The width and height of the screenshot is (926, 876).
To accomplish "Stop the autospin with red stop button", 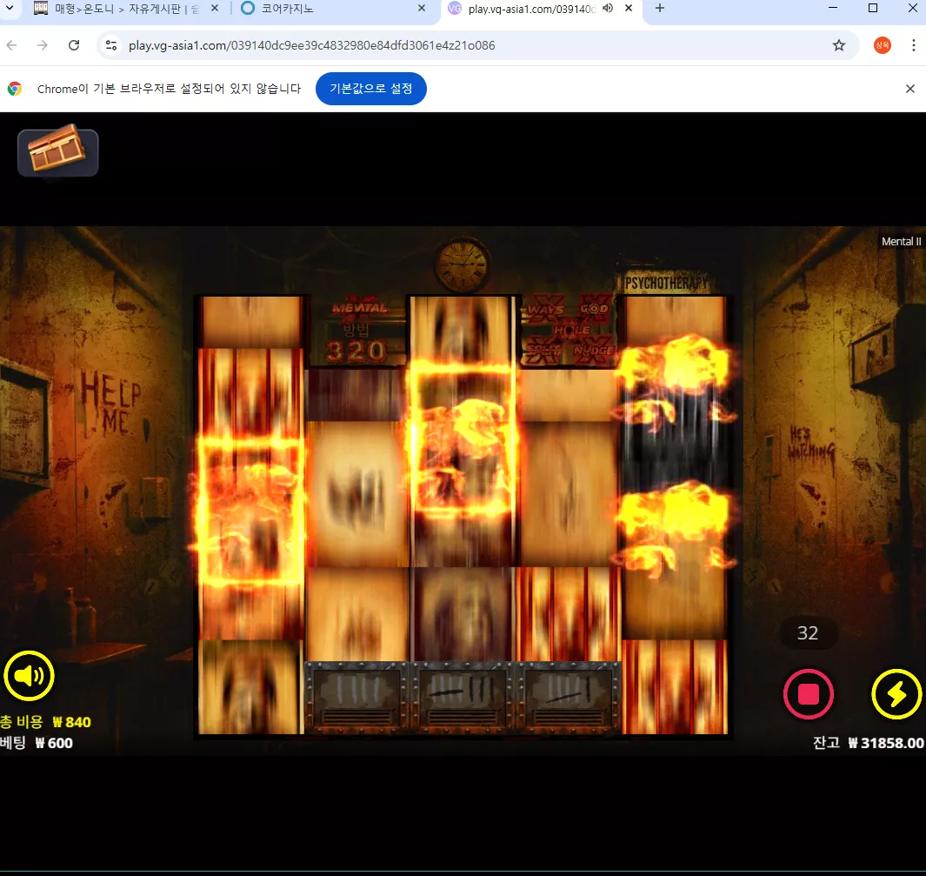I will point(808,694).
